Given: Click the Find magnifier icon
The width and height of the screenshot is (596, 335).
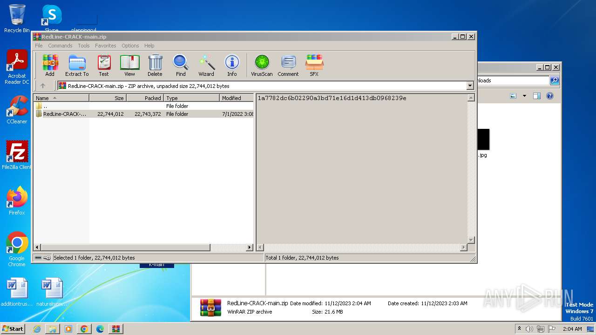Looking at the screenshot, I should tap(181, 66).
